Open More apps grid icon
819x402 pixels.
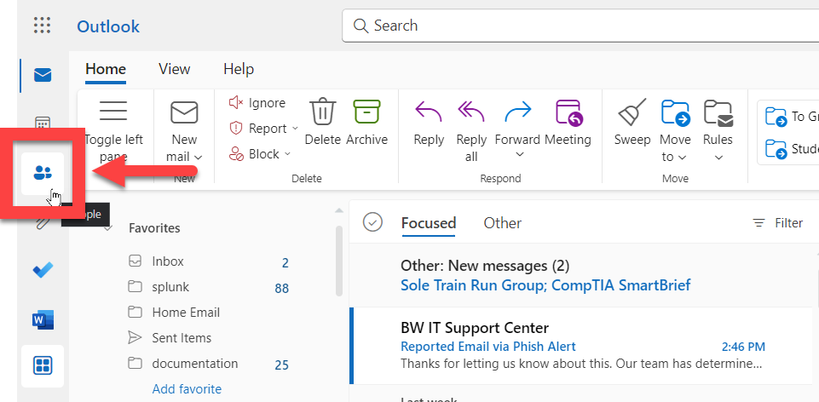click(43, 366)
